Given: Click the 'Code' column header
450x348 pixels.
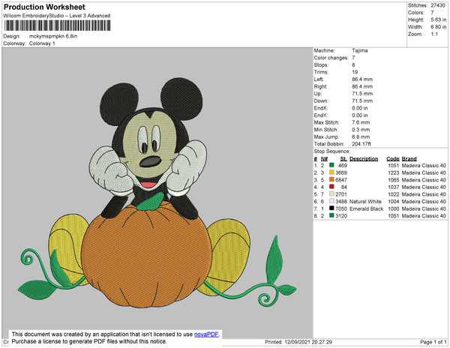Looking at the screenshot, I should coord(393,159).
